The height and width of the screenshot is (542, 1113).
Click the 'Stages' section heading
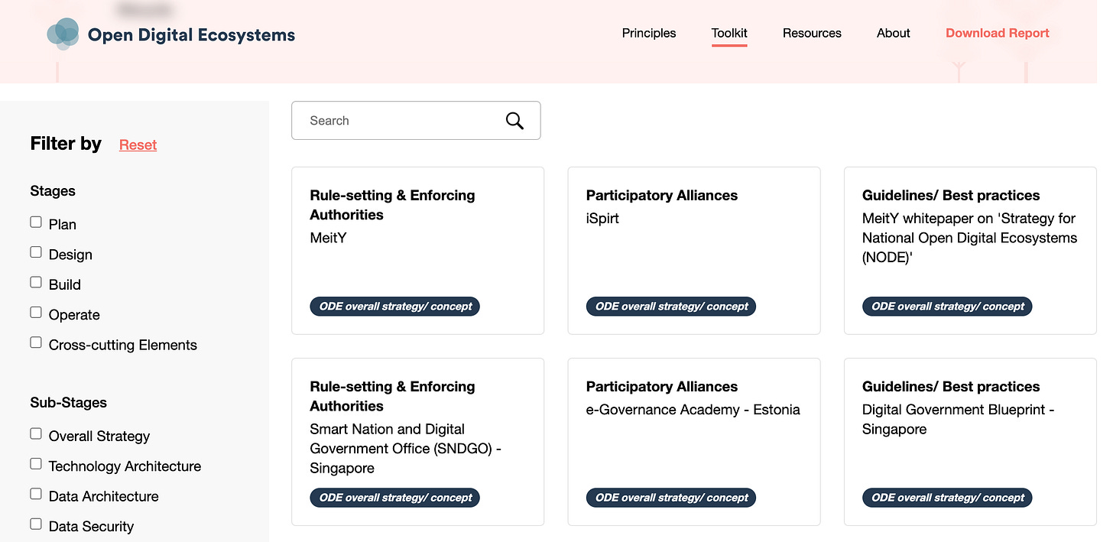(x=53, y=191)
